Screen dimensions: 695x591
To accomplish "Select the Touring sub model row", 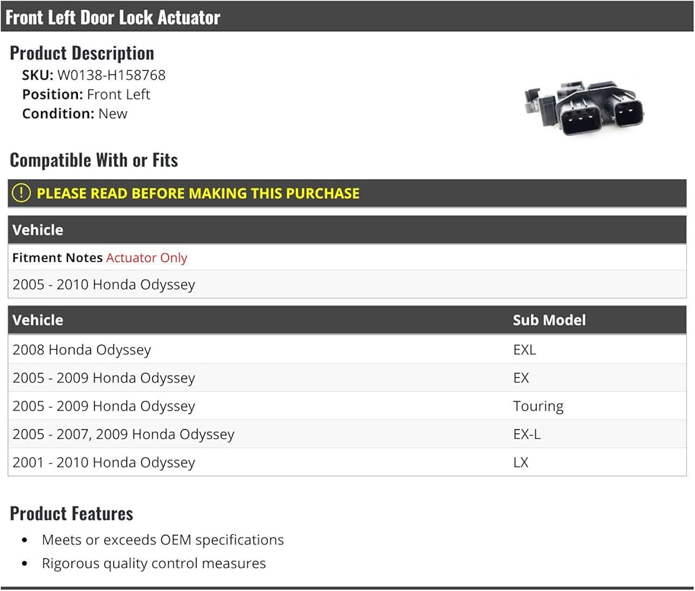I will point(347,406).
